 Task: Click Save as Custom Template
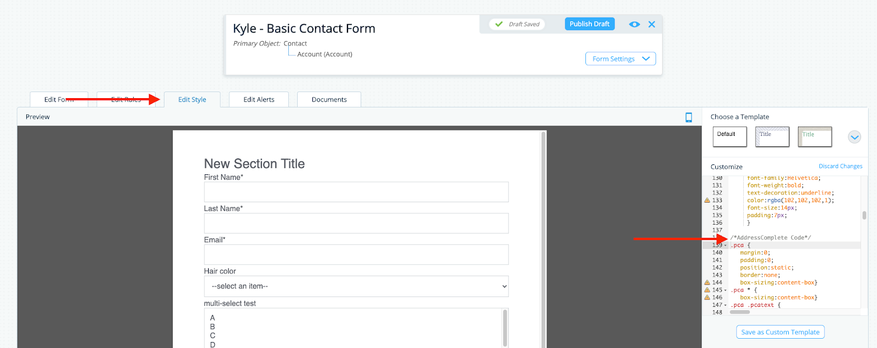coord(780,332)
